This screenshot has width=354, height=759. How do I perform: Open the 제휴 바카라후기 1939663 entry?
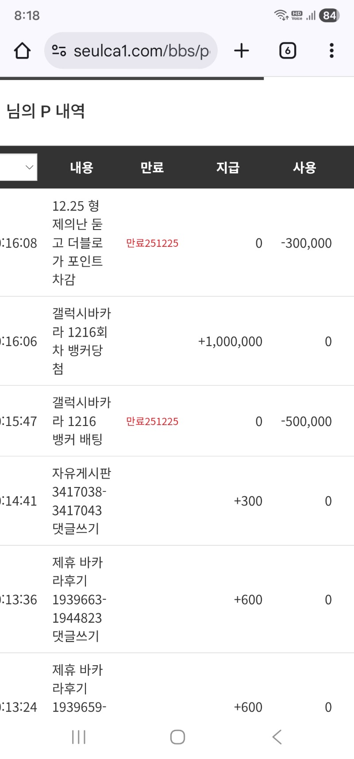79,599
